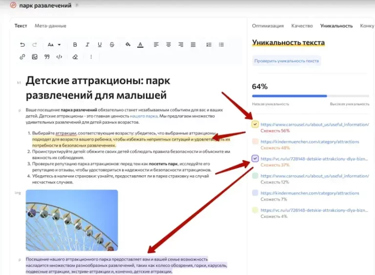Switch to the Мета-данные tab
The height and width of the screenshot is (275, 375).
(x=50, y=26)
